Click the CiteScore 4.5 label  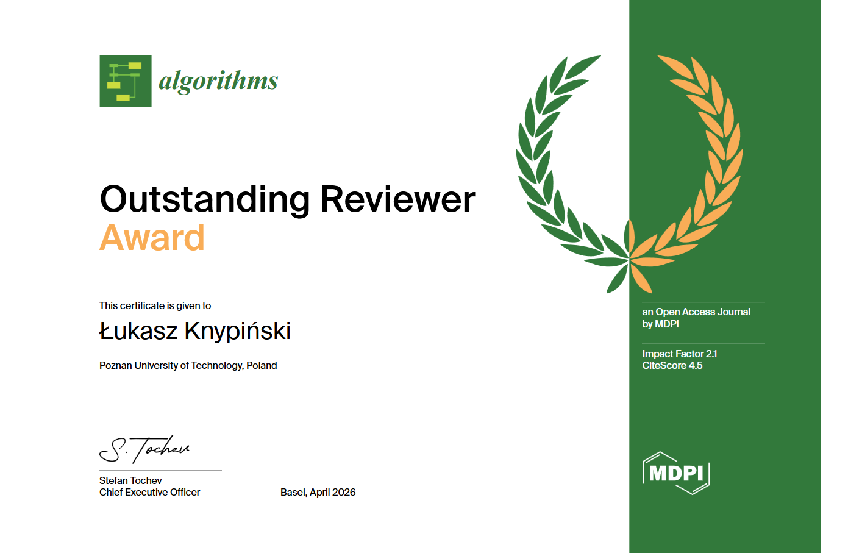pyautogui.click(x=674, y=366)
